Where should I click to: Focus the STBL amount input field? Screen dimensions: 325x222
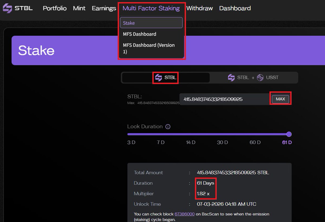coord(224,99)
